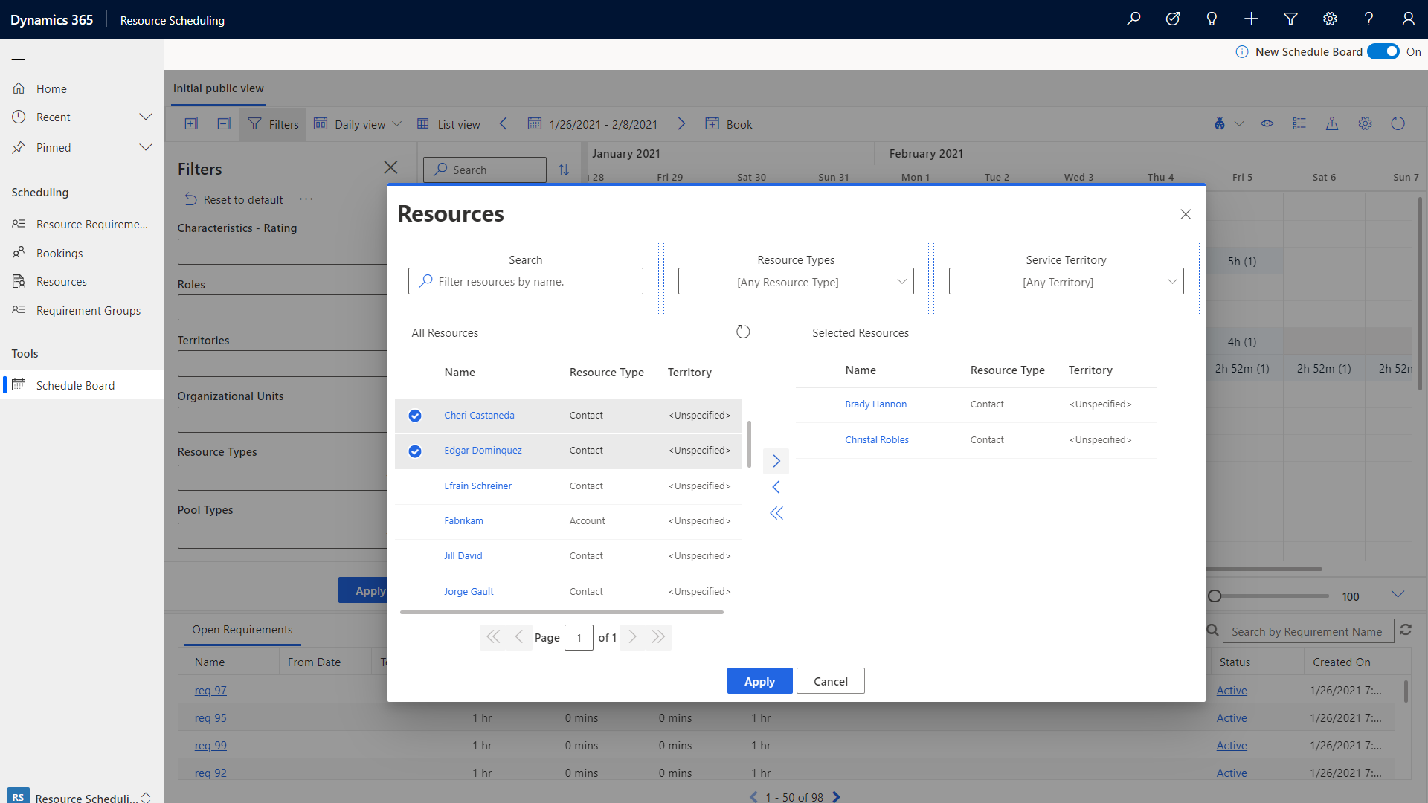The width and height of the screenshot is (1428, 803).
Task: Select the Daily view dropdown
Action: (x=358, y=123)
